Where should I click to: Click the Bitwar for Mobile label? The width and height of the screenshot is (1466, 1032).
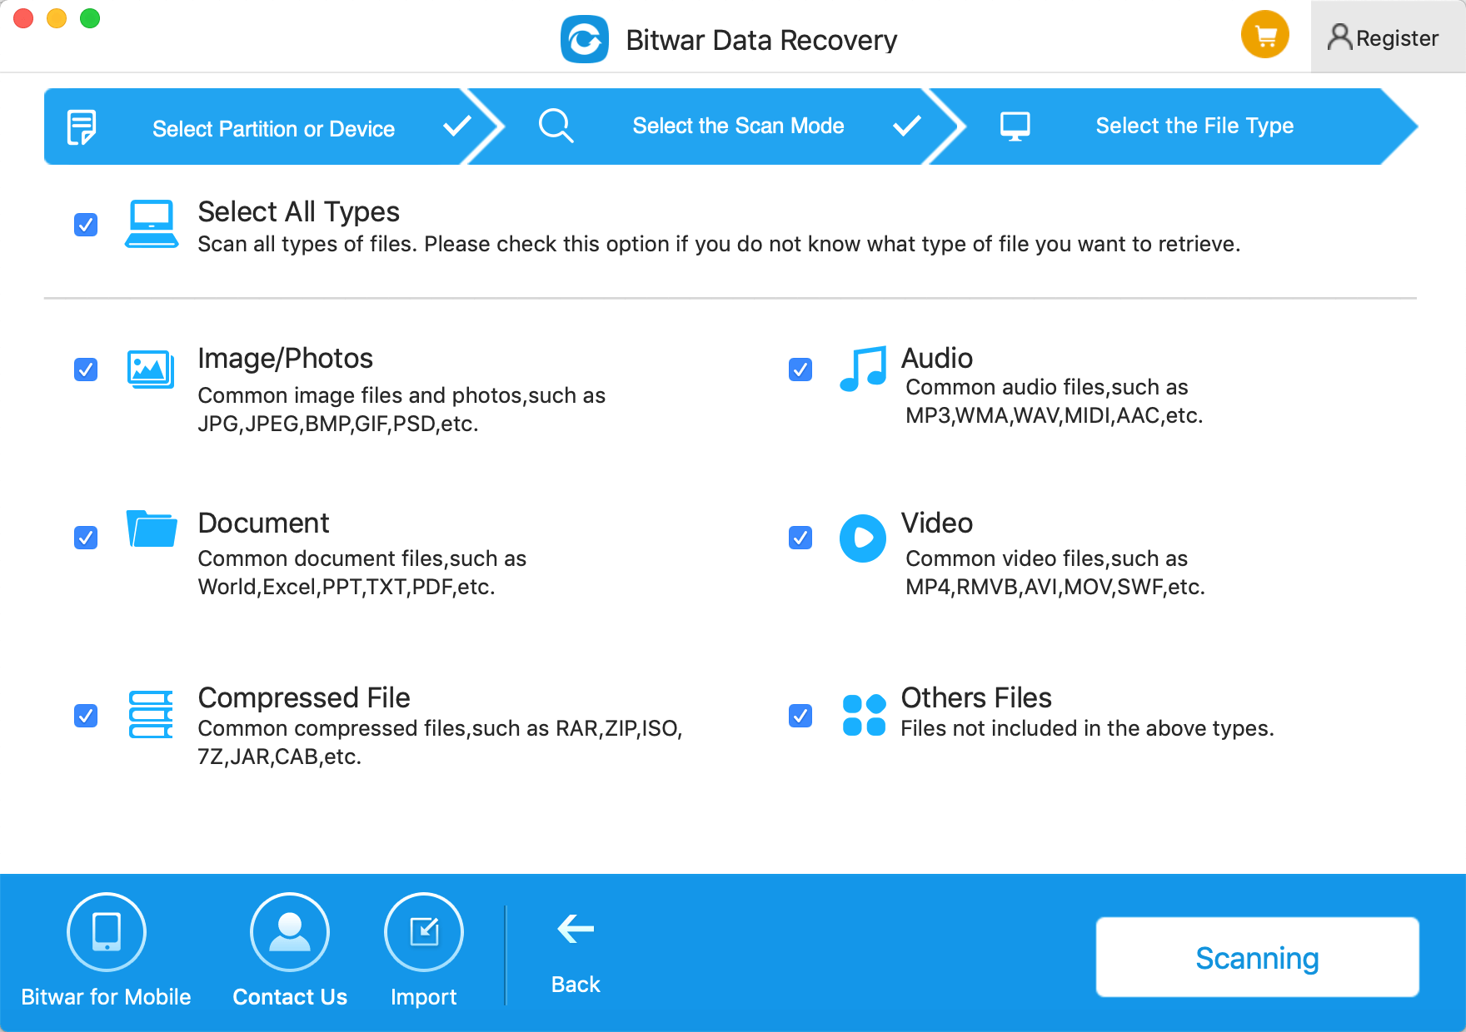pos(106,997)
